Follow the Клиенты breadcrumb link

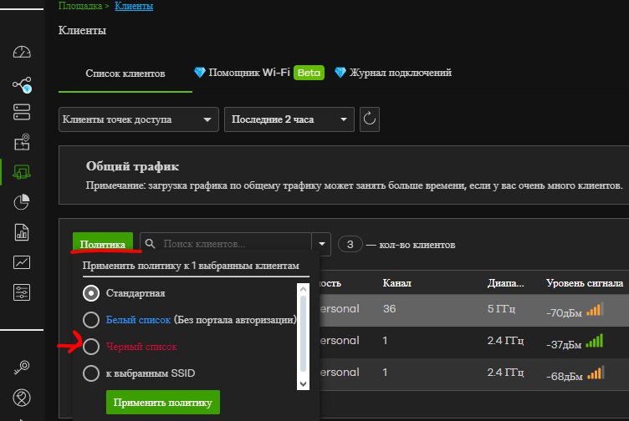pyautogui.click(x=134, y=6)
